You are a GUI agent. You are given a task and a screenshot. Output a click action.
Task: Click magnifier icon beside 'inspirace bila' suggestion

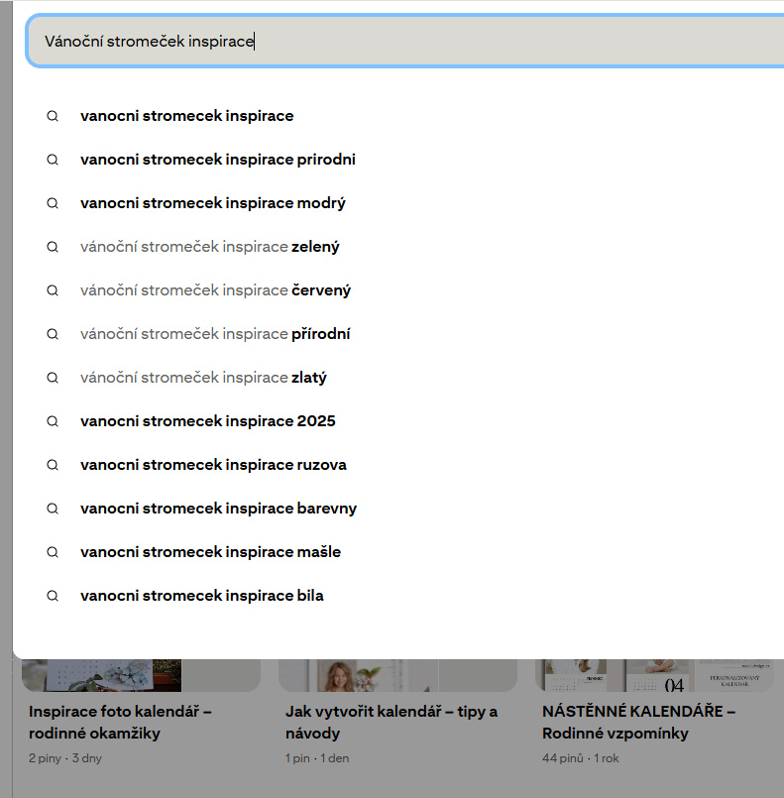click(54, 596)
